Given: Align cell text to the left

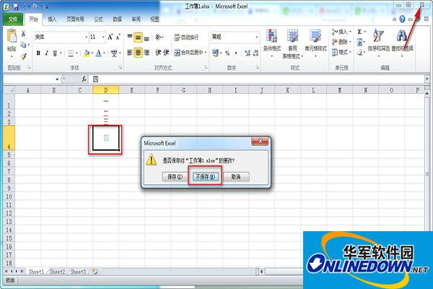Looking at the screenshot, I should click(x=129, y=53).
